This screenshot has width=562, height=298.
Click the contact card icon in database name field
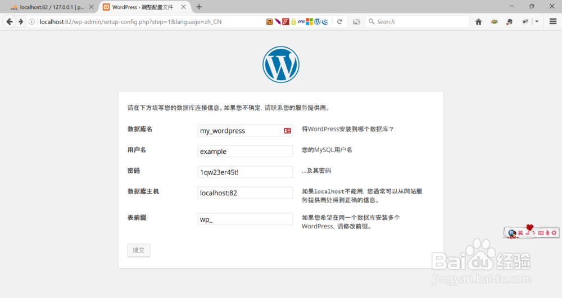tap(287, 131)
